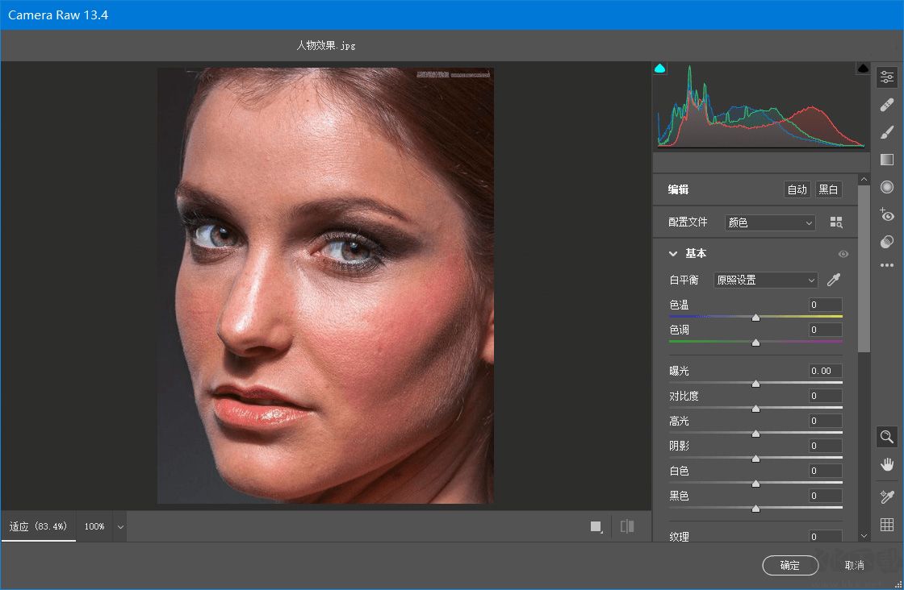Open the 白平衡 white balance dropdown
The height and width of the screenshot is (590, 904).
click(764, 280)
